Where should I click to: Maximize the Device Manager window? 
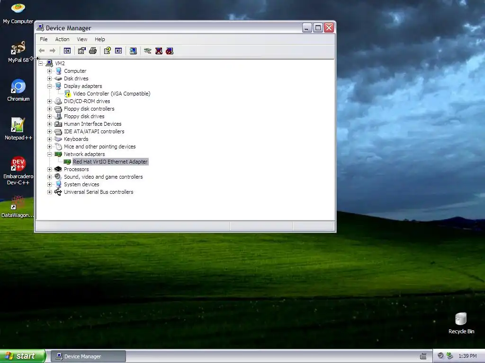pos(318,28)
